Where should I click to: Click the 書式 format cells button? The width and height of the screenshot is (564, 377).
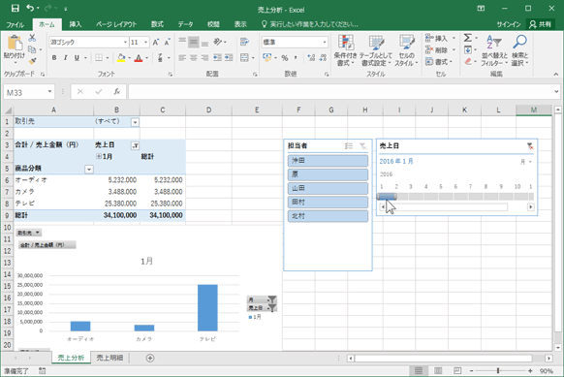pyautogui.click(x=440, y=62)
